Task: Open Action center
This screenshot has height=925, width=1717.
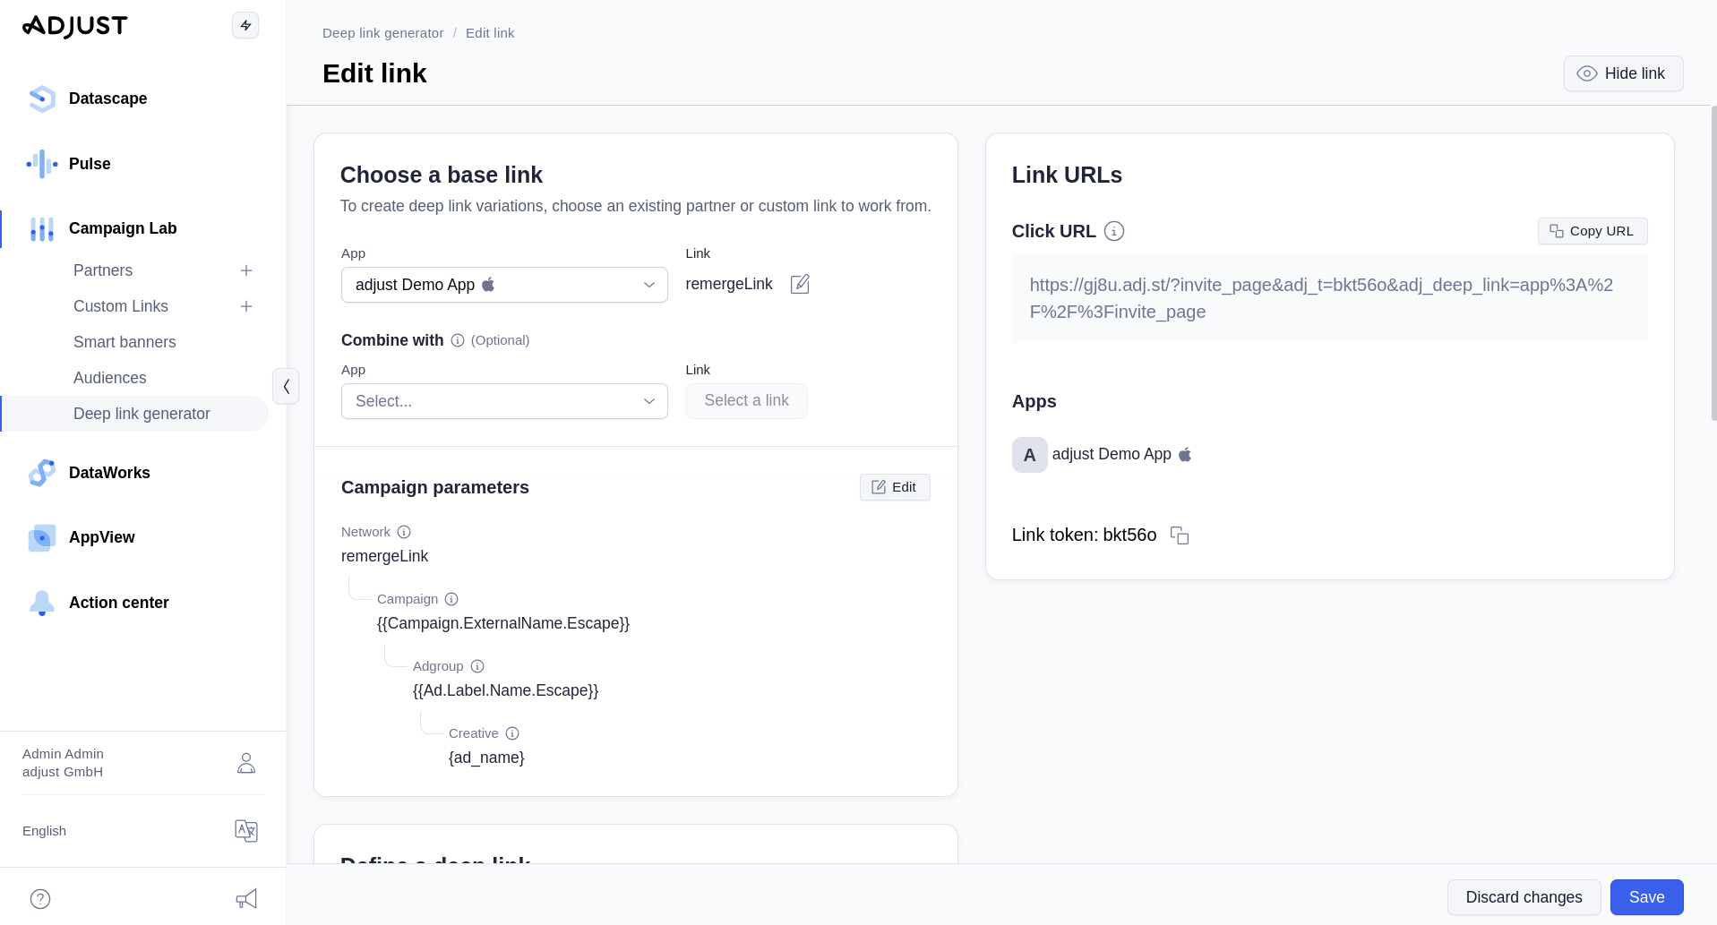Action: pos(118,603)
